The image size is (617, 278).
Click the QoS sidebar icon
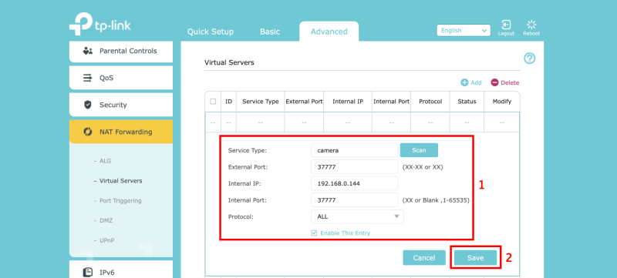pos(87,78)
